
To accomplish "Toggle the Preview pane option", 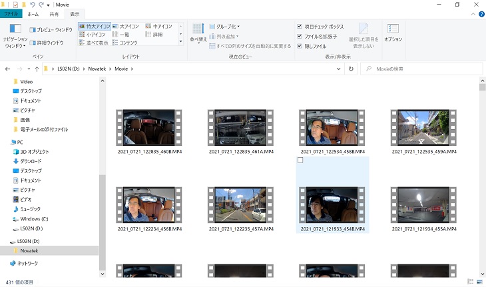I will click(51, 30).
